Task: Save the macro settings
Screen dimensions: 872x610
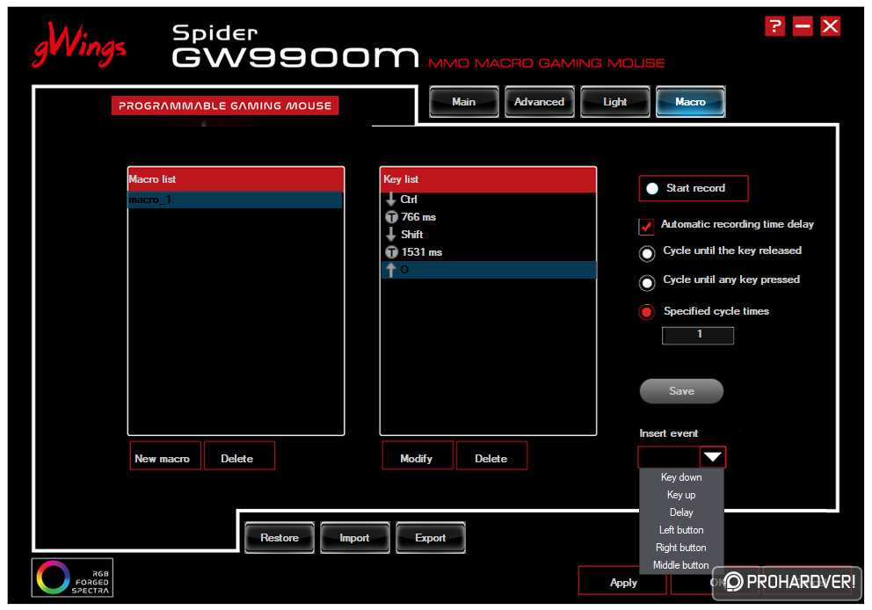Action: point(681,391)
